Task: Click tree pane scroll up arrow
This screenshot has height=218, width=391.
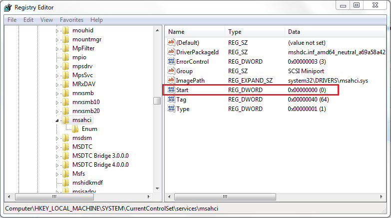Action: tap(157, 30)
